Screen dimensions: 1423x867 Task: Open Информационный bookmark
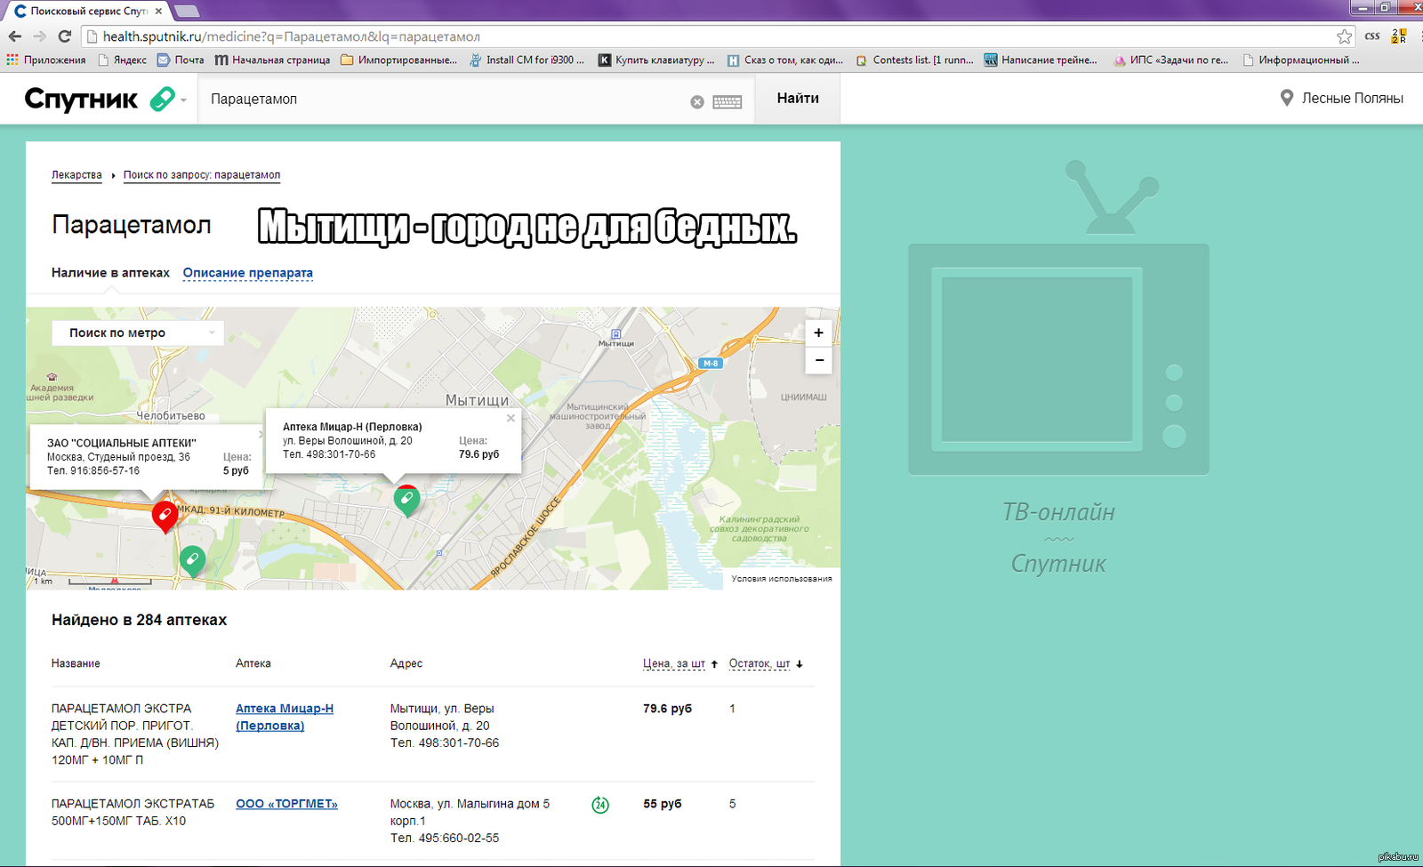1301,60
